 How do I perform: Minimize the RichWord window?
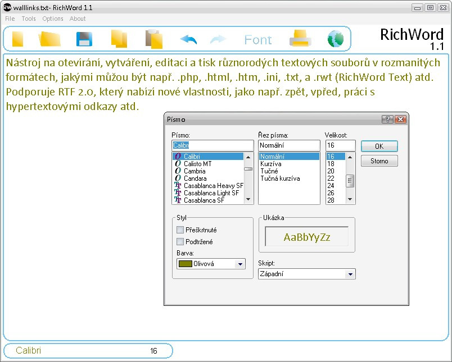coord(417,8)
